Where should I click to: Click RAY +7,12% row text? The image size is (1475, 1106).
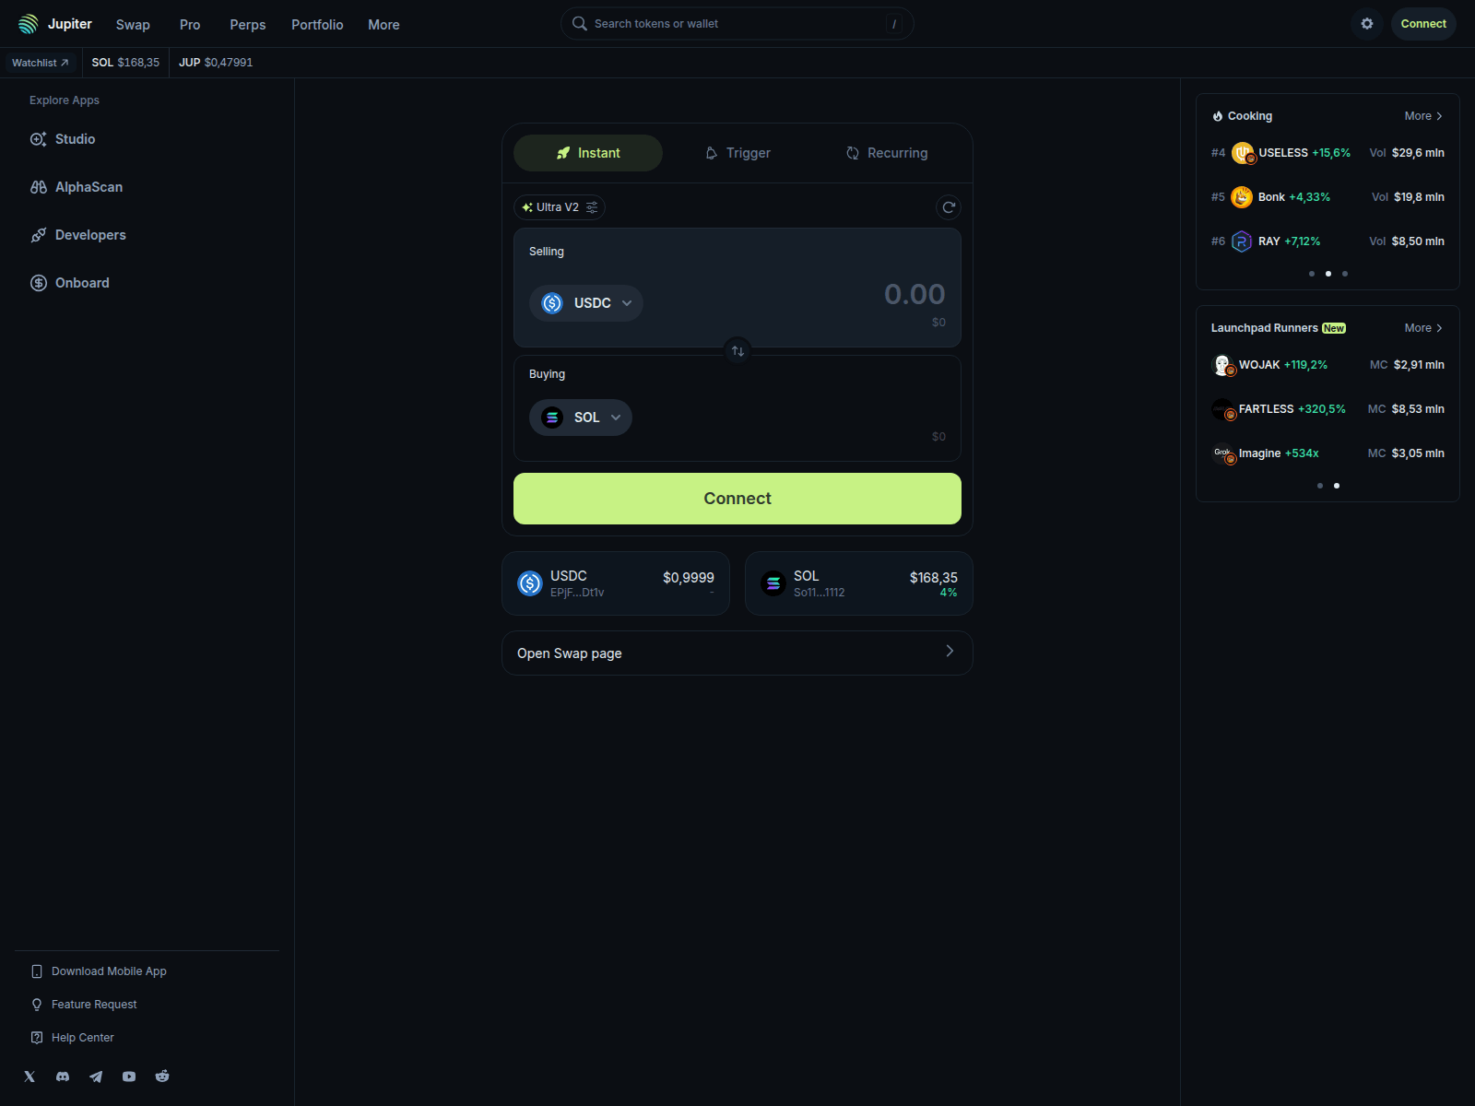(1289, 241)
